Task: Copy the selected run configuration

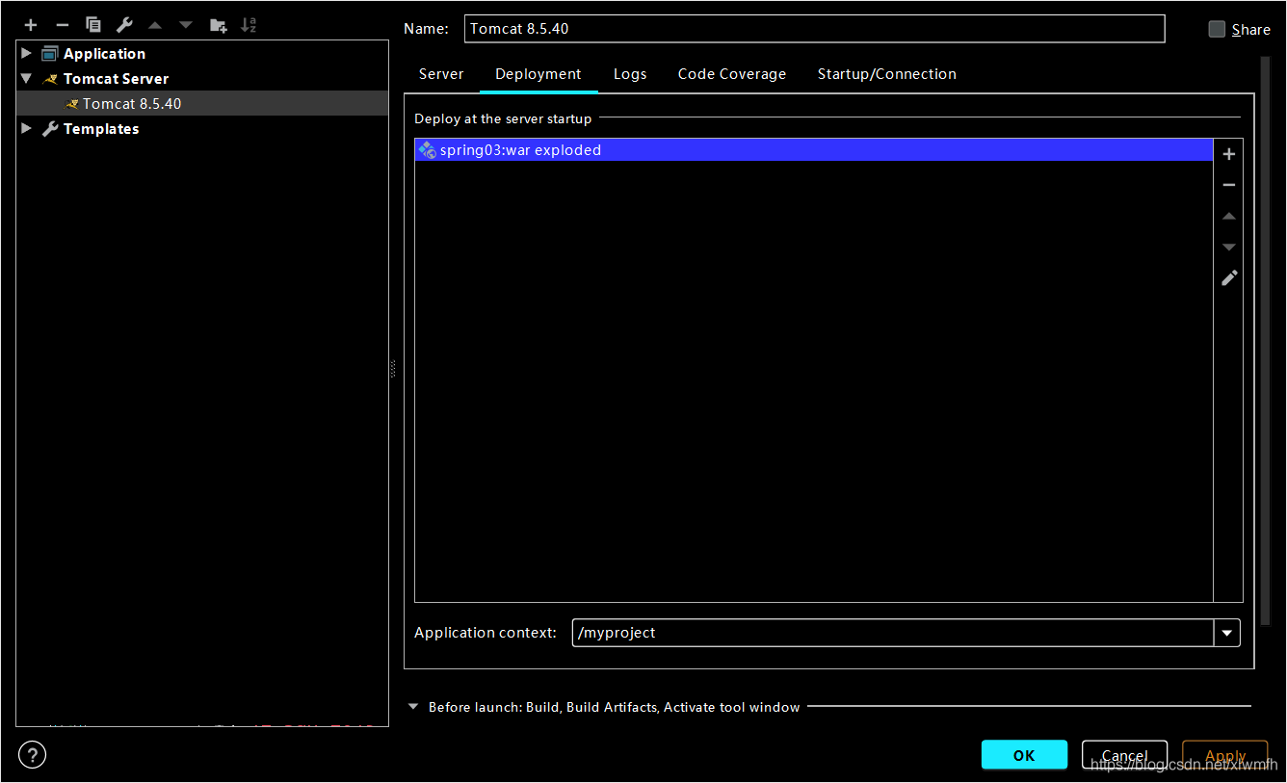Action: pyautogui.click(x=93, y=25)
